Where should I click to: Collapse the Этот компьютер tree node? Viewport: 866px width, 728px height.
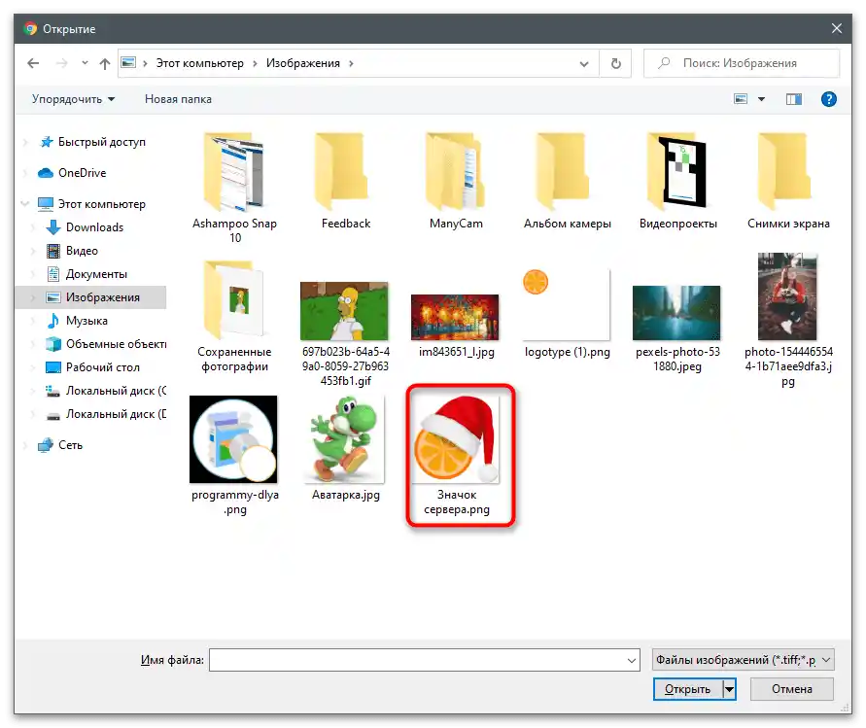coord(25,204)
